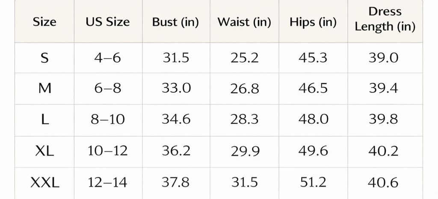Select dress length 40.6 cell
The image size is (438, 199).
point(384,183)
